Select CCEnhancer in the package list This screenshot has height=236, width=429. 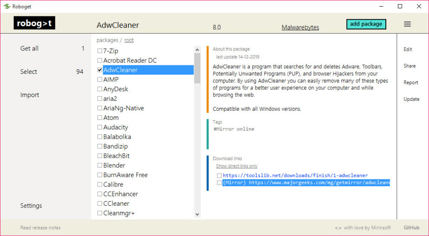point(120,194)
